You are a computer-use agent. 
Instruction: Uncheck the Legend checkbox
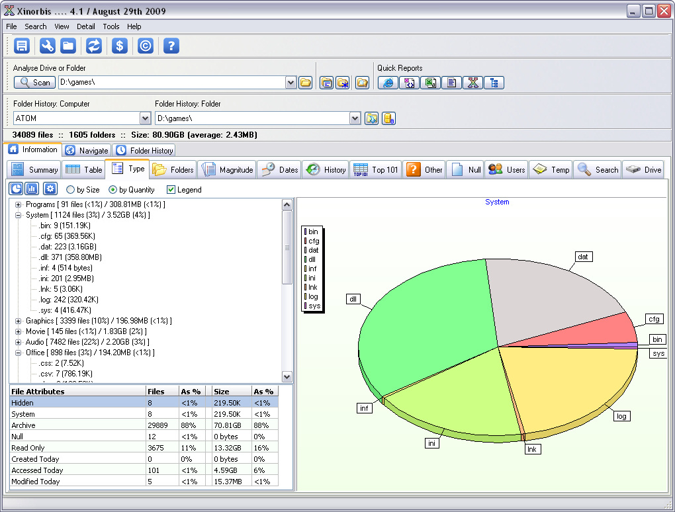171,190
